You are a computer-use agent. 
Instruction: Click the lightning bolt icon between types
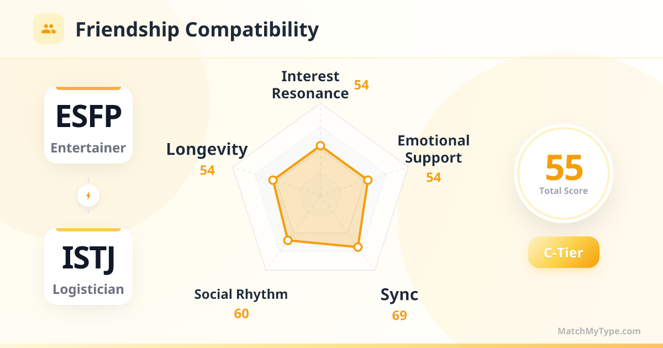88,196
